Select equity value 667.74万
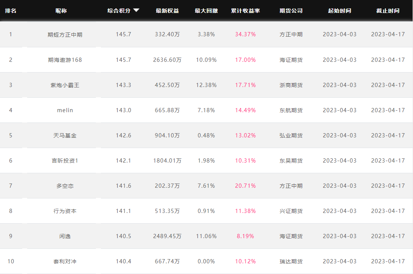This screenshot has width=413, height=274. 167,261
